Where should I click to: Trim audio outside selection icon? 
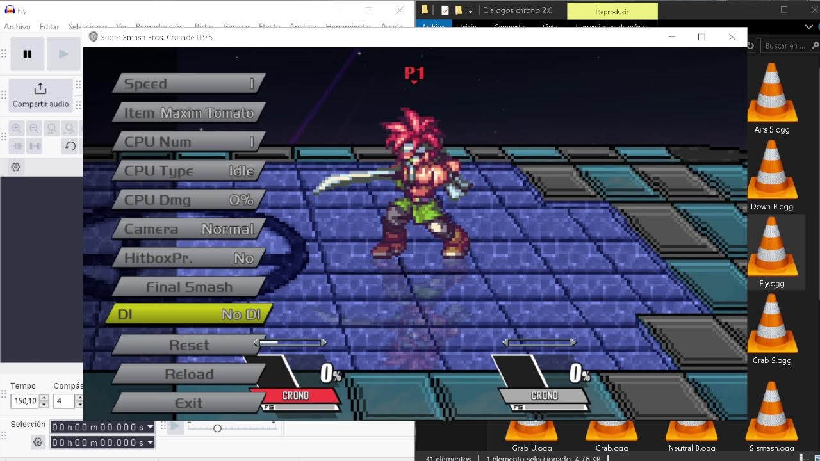click(x=17, y=146)
